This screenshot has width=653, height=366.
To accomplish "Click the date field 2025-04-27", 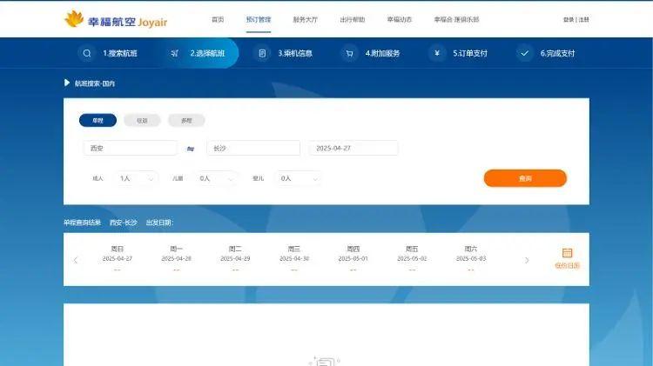I will pyautogui.click(x=353, y=148).
